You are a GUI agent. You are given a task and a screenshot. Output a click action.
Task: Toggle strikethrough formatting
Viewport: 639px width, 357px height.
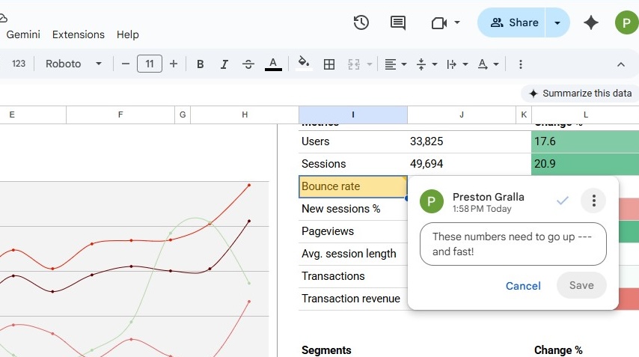point(248,64)
